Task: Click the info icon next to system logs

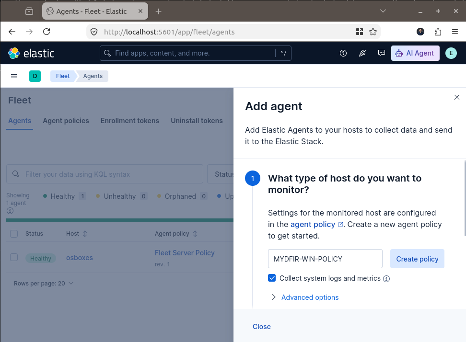Action: (386, 278)
